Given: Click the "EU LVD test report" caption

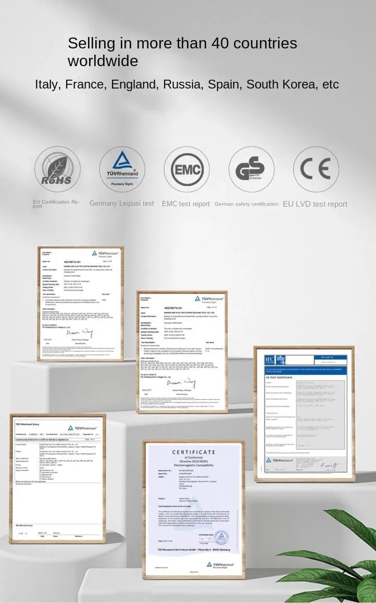Looking at the screenshot, I should pos(315,204).
